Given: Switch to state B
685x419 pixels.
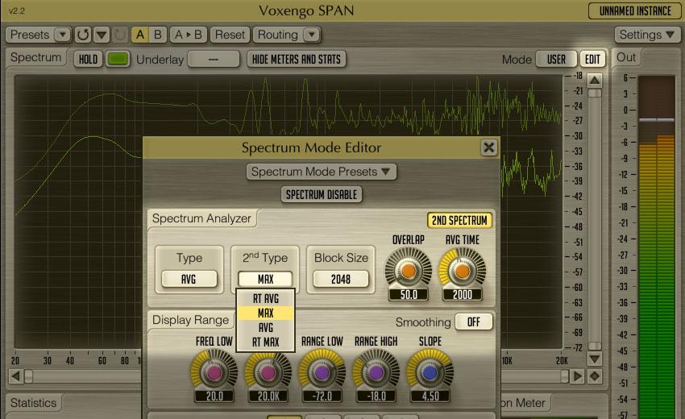Looking at the screenshot, I should (158, 35).
